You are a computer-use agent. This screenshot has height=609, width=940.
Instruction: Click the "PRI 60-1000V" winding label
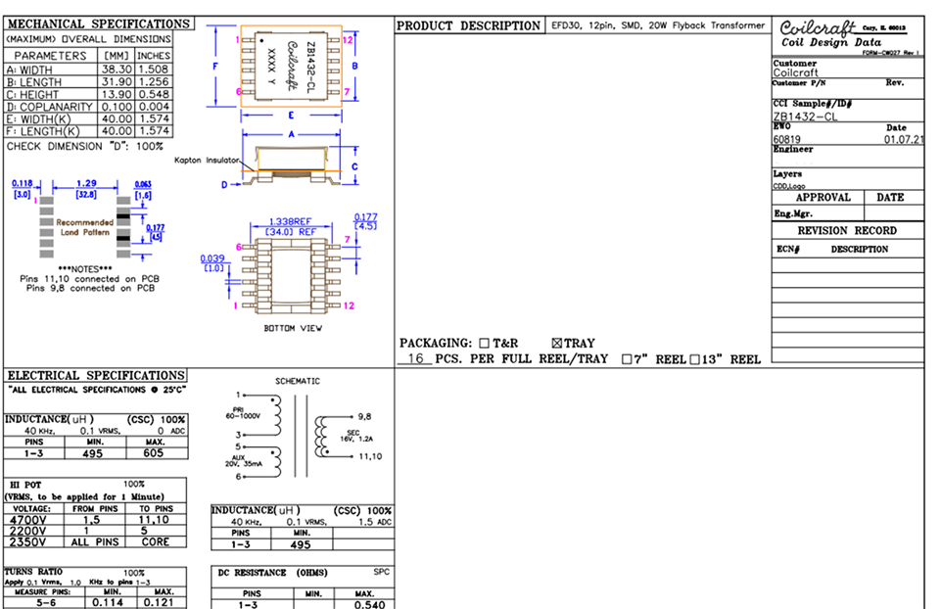point(242,413)
